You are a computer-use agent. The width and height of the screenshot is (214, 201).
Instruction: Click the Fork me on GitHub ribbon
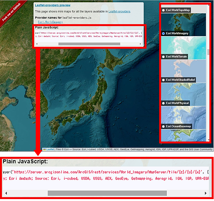coord(12,13)
